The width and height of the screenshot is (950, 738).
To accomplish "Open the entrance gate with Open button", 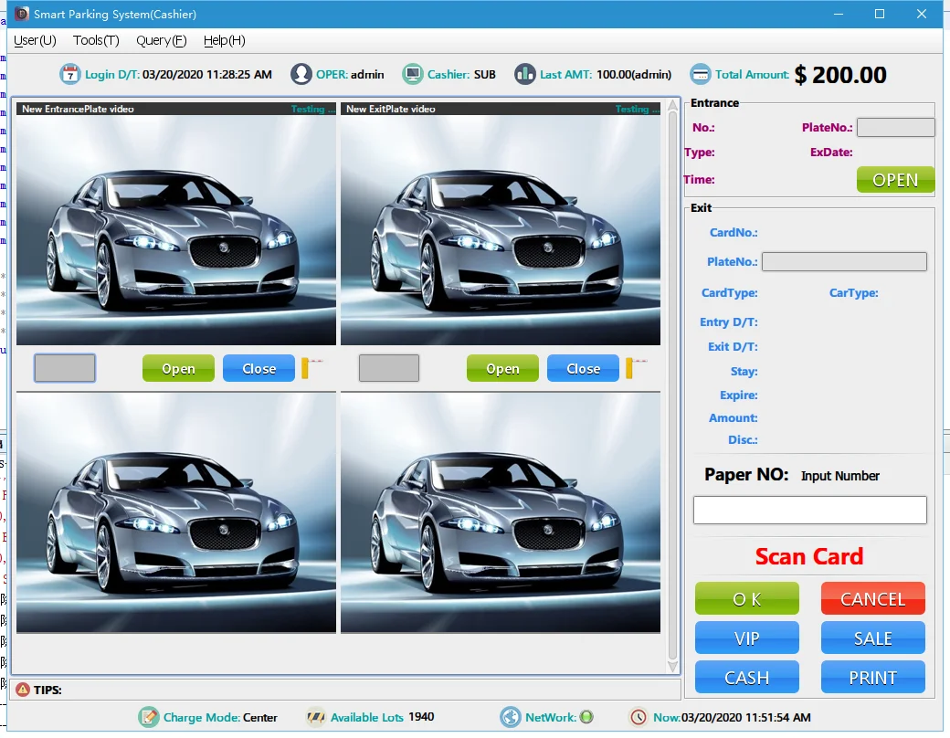I will (178, 368).
